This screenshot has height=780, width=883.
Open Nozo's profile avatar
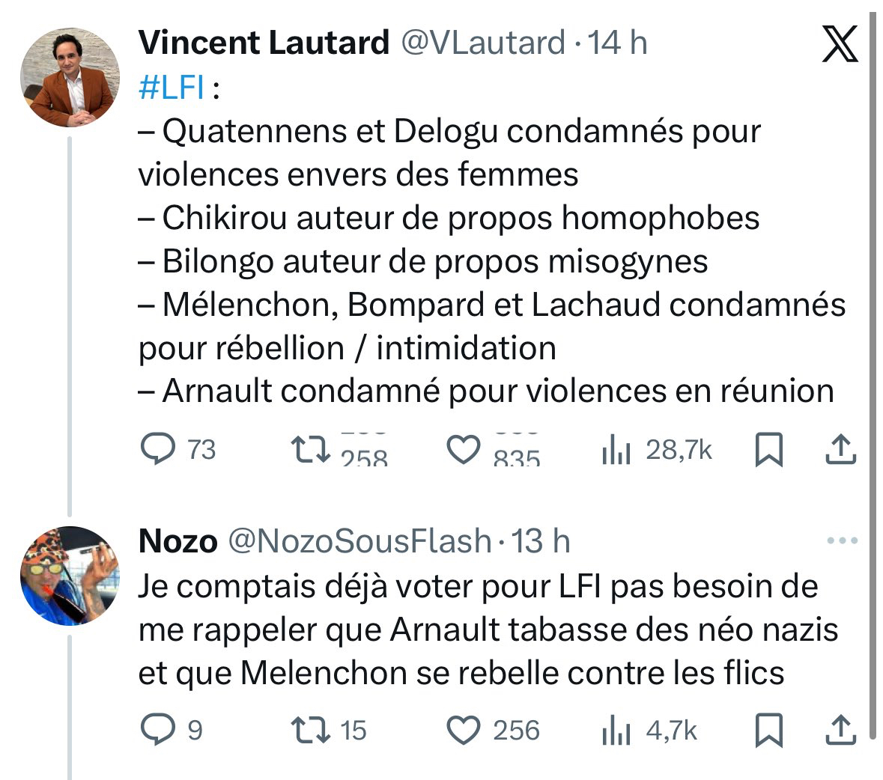(x=69, y=576)
